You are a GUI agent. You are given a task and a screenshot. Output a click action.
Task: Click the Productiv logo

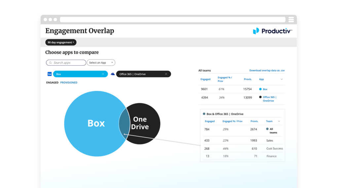272,31
